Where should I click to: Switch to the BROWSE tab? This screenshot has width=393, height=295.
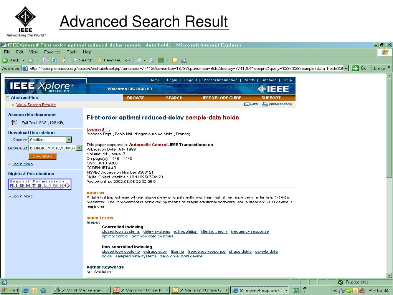pos(136,98)
